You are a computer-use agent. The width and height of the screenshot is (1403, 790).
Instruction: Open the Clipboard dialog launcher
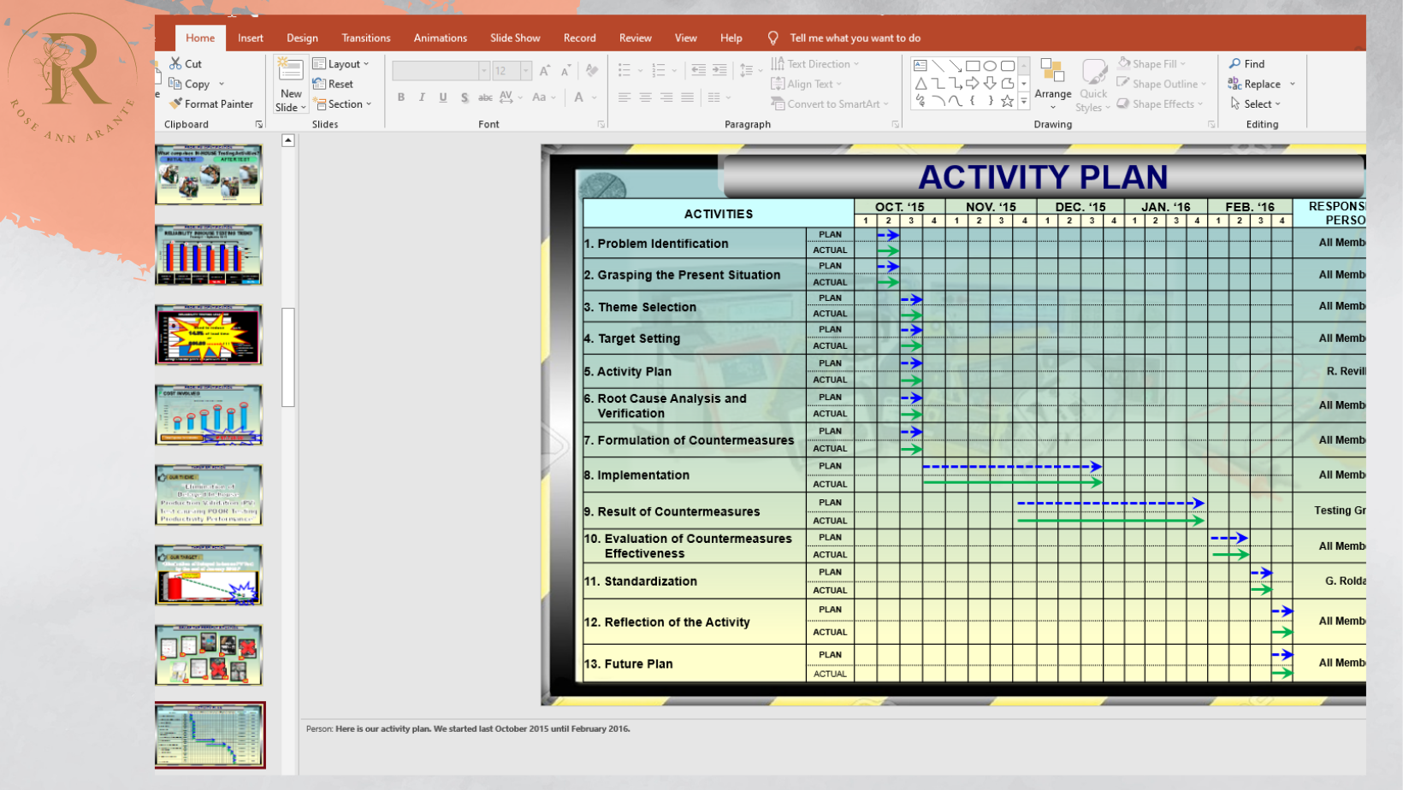point(259,125)
